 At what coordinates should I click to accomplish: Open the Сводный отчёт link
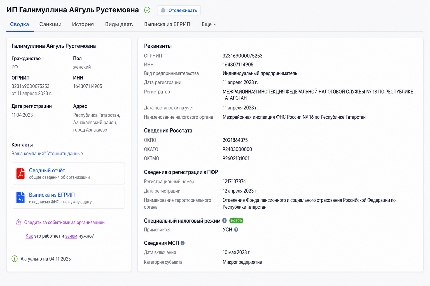click(47, 170)
